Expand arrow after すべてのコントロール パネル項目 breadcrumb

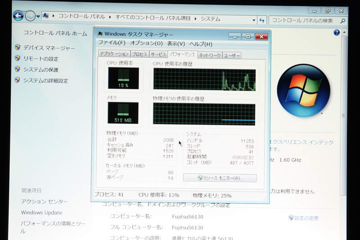coord(195,18)
